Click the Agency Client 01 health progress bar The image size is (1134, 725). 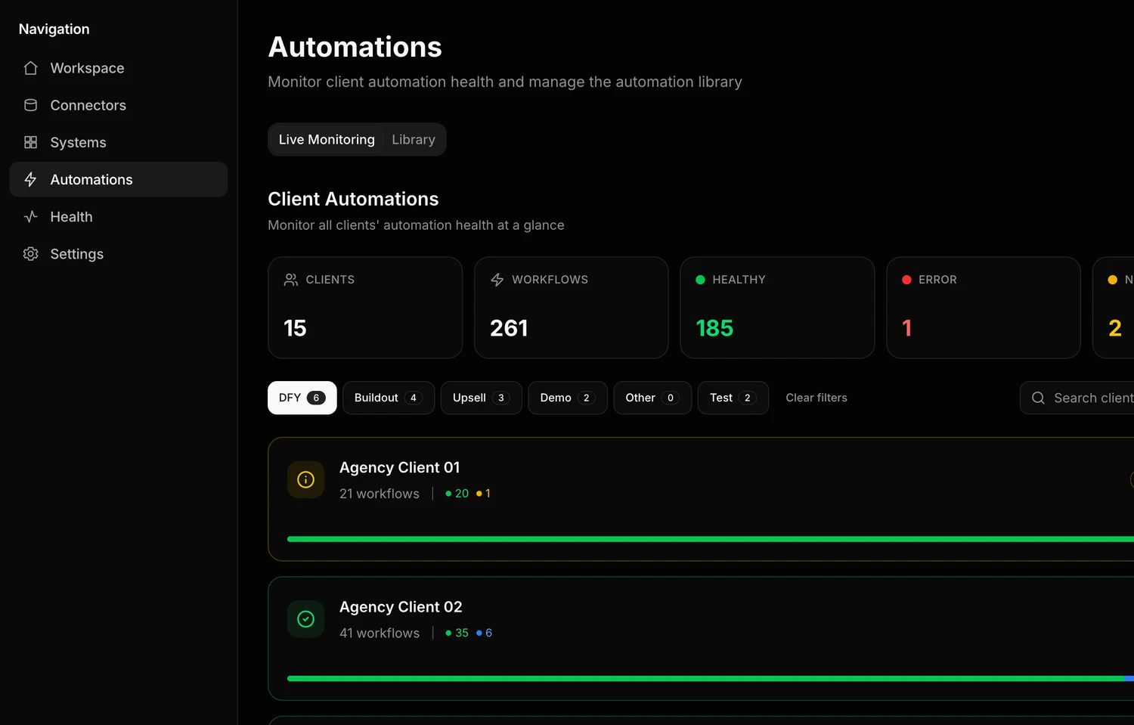point(711,539)
